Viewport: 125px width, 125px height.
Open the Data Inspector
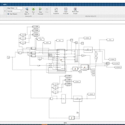point(56,9)
